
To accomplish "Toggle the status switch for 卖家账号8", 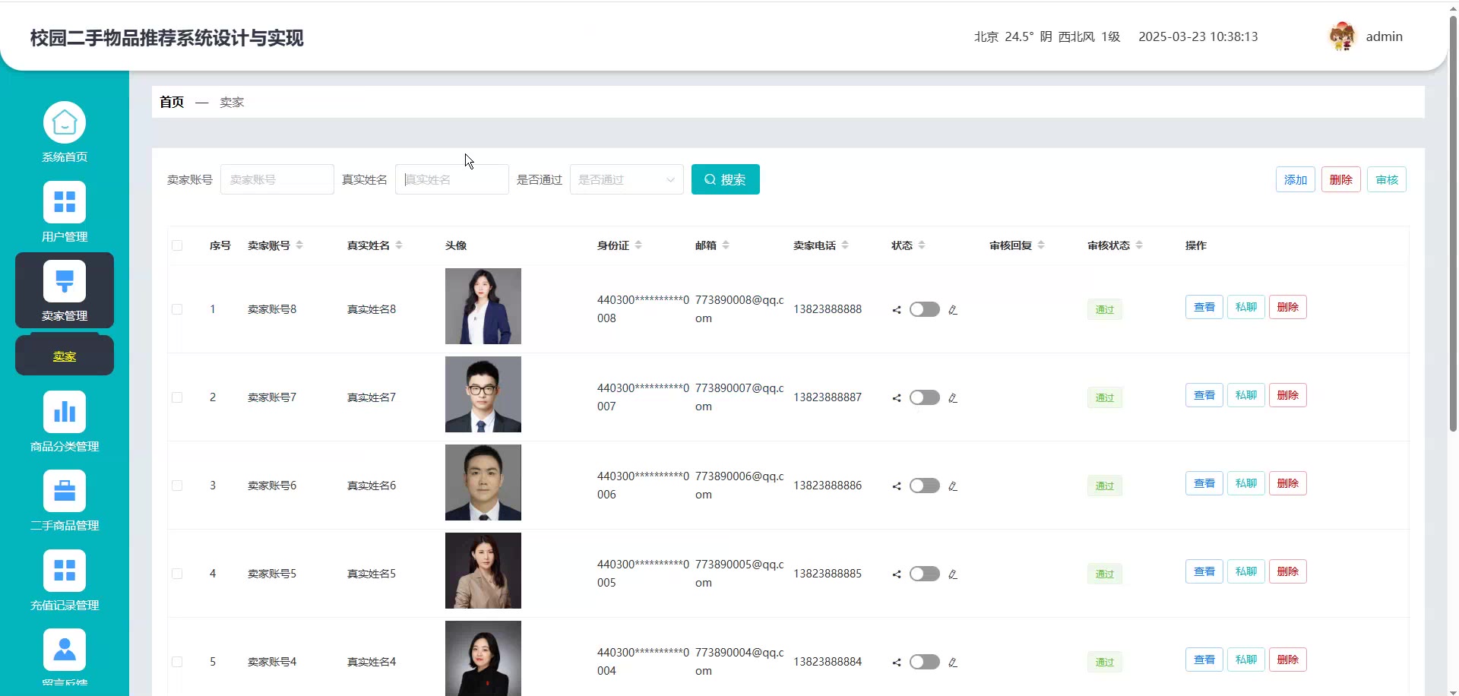I will [925, 309].
